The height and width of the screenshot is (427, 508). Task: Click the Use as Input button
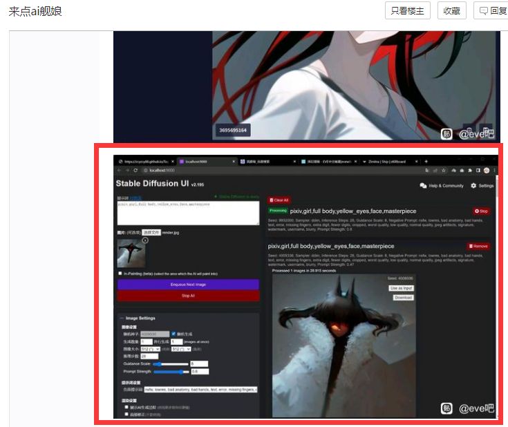coord(401,288)
